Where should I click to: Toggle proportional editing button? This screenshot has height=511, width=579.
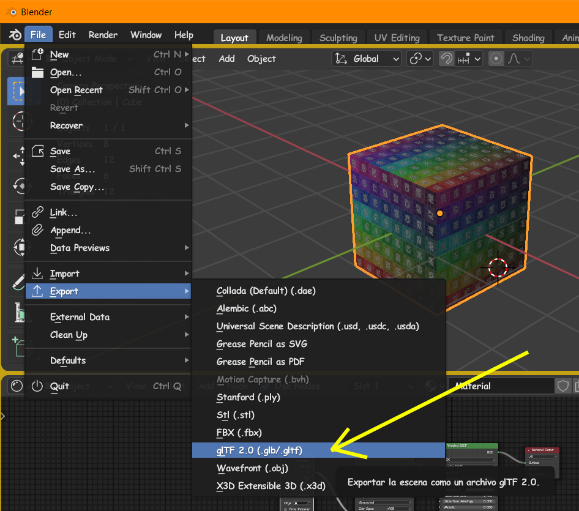[496, 59]
